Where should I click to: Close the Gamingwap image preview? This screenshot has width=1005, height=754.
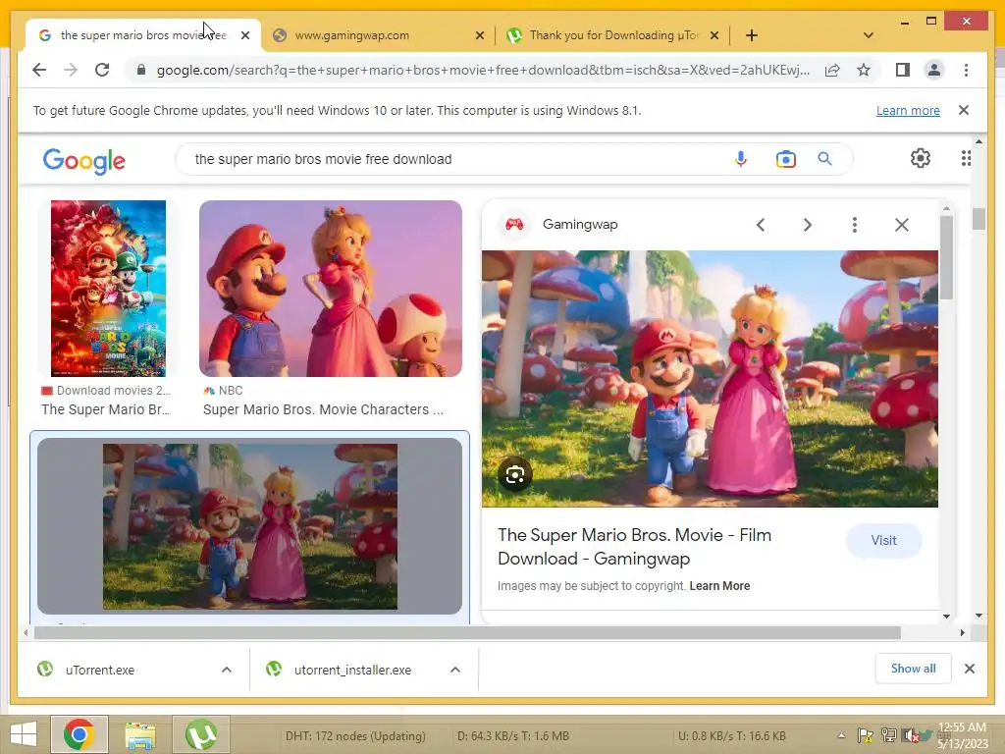902,225
